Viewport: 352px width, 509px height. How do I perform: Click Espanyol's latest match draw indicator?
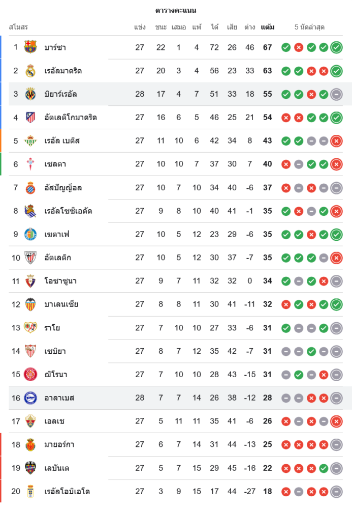(336, 188)
